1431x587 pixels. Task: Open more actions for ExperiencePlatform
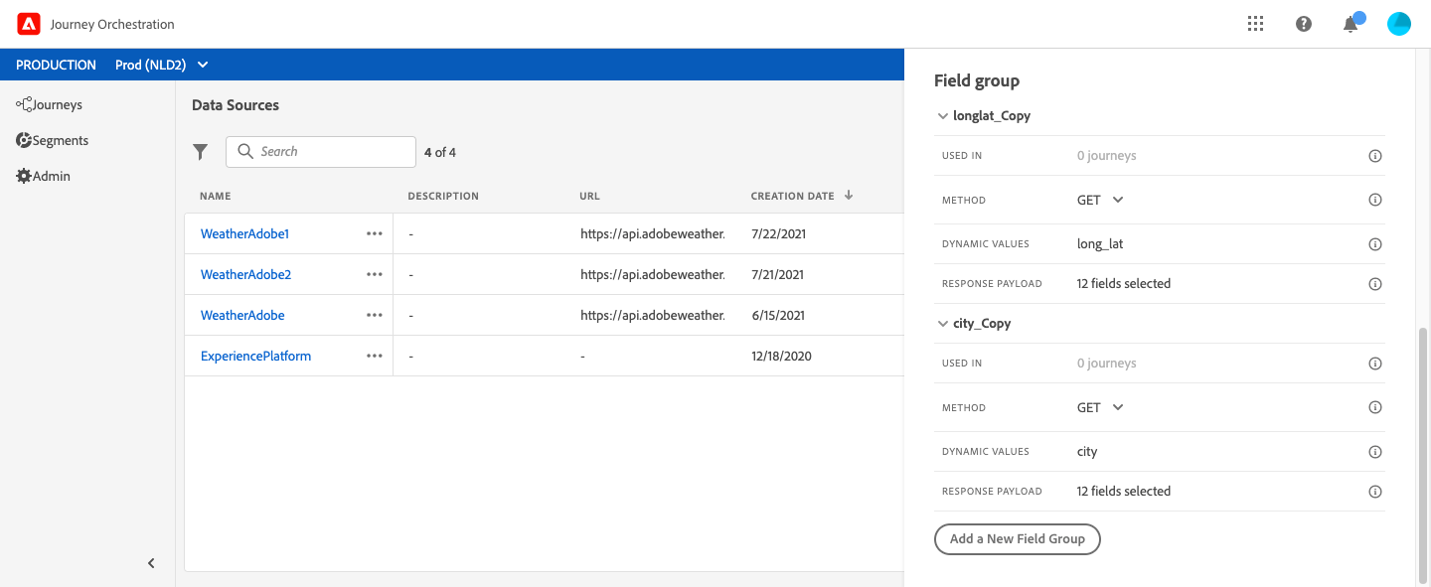(374, 356)
